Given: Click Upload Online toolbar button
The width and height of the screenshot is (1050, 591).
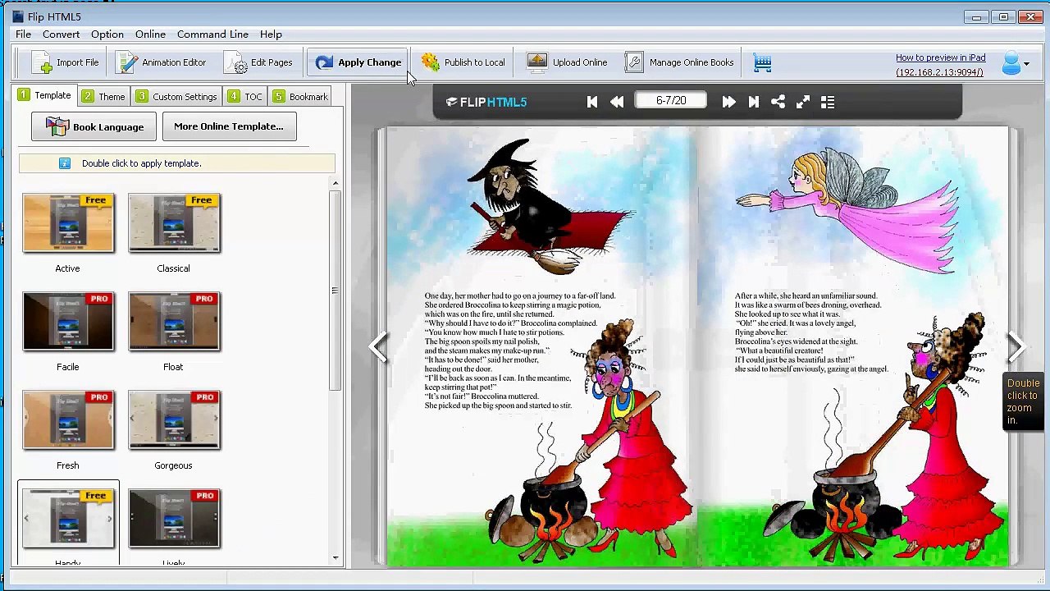Looking at the screenshot, I should click(567, 62).
